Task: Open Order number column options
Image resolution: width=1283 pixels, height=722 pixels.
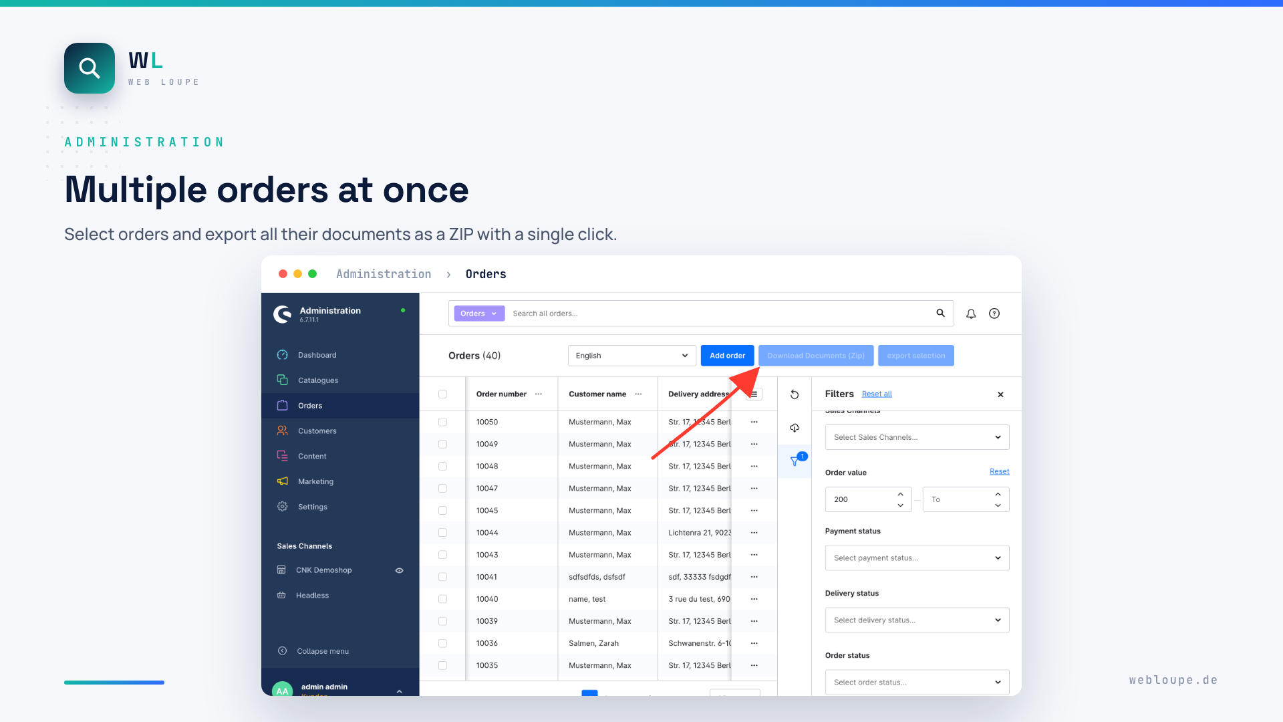Action: pyautogui.click(x=539, y=394)
